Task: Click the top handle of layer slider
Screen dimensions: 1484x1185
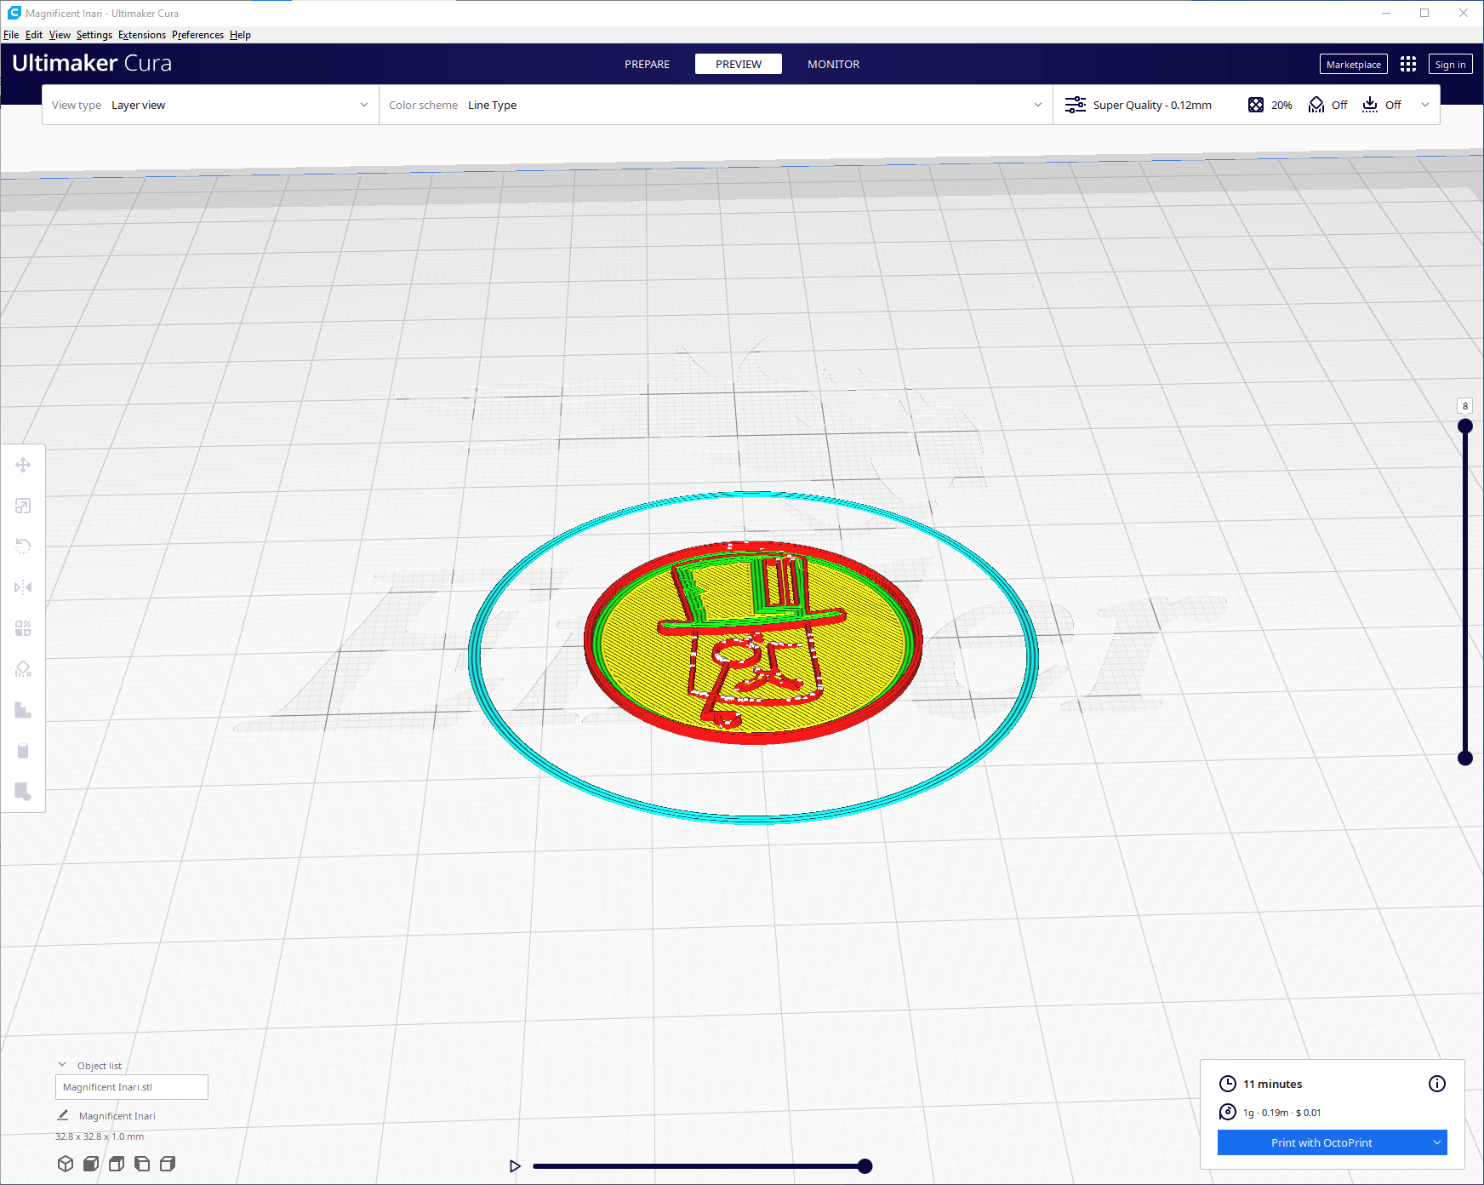Action: tap(1465, 426)
